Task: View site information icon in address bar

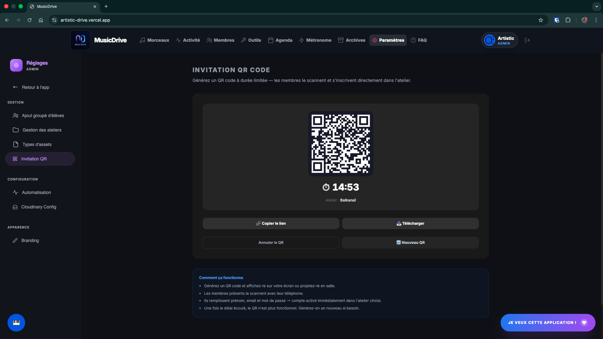Action: pos(54,20)
